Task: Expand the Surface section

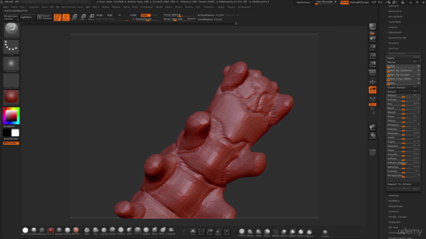Action: click(x=393, y=48)
